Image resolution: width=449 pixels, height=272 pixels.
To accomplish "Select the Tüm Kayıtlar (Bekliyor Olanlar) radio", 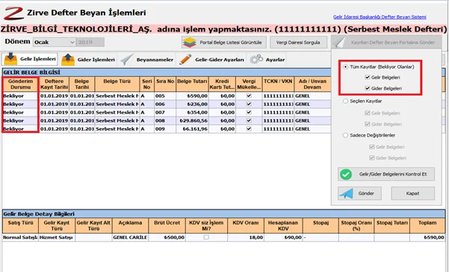I will pos(346,67).
